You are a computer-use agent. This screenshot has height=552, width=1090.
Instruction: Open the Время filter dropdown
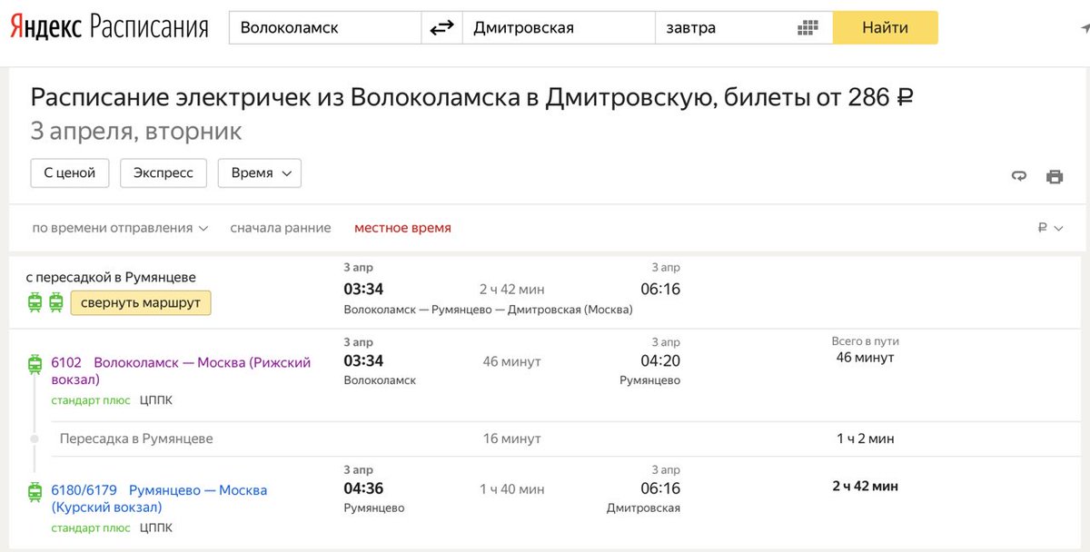pyautogui.click(x=260, y=172)
